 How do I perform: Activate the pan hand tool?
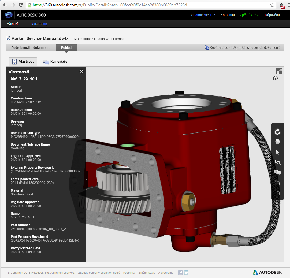(277, 142)
